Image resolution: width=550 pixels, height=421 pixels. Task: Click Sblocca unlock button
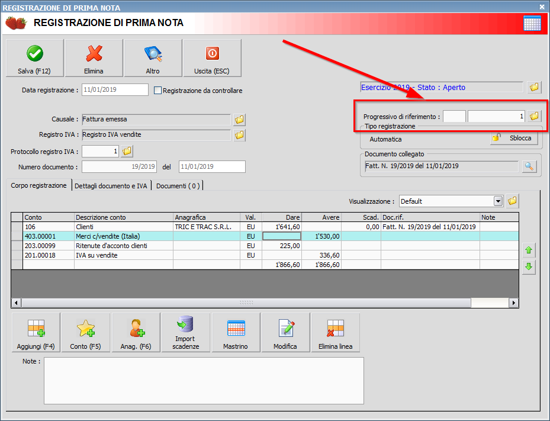click(x=514, y=138)
